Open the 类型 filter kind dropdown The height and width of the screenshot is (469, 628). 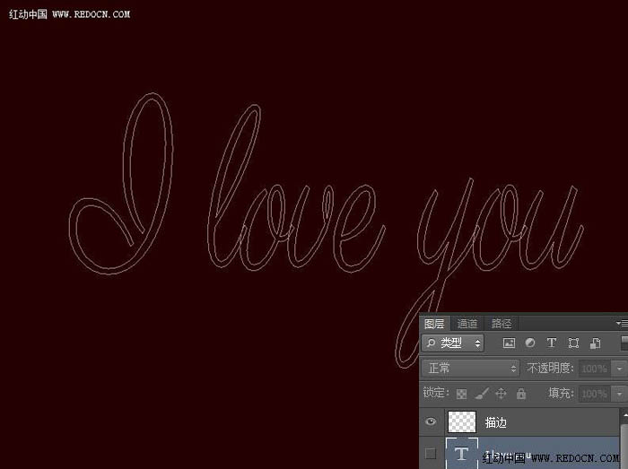tap(452, 343)
